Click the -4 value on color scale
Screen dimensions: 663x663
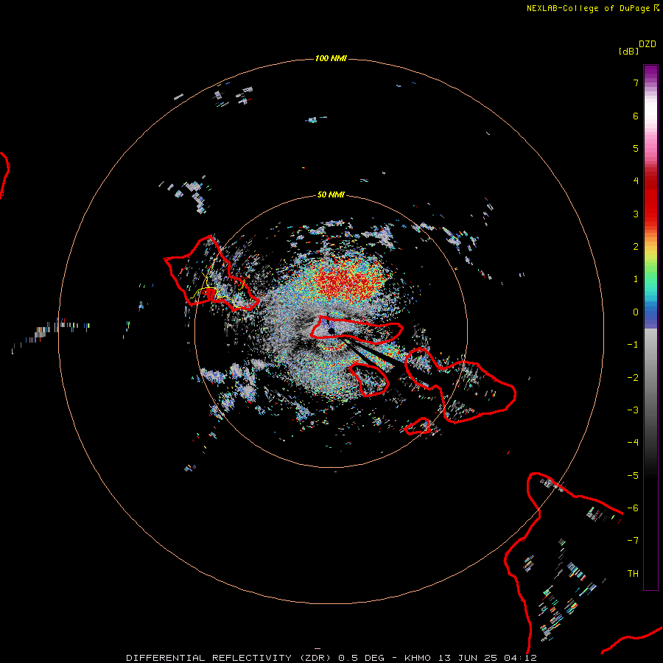click(x=633, y=443)
